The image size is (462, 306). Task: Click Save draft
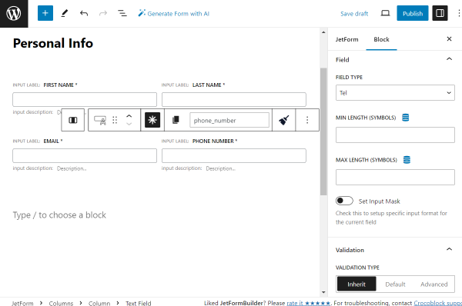click(354, 14)
